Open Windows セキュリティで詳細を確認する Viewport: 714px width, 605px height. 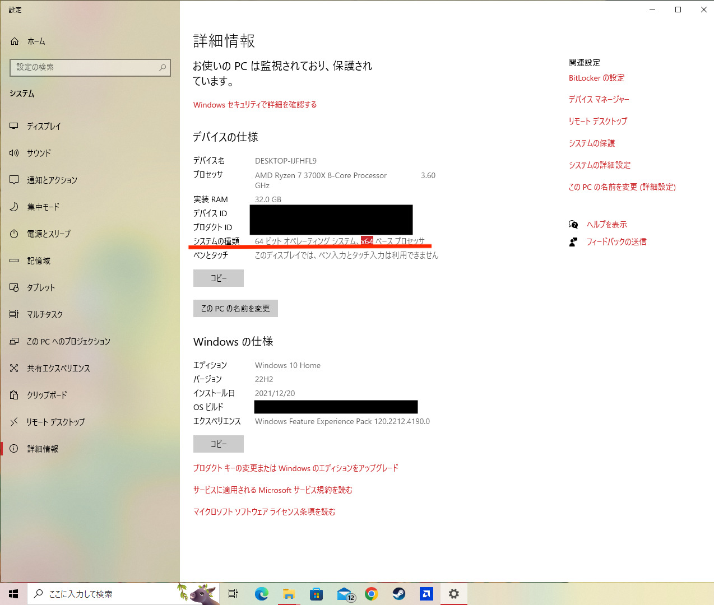tap(254, 104)
